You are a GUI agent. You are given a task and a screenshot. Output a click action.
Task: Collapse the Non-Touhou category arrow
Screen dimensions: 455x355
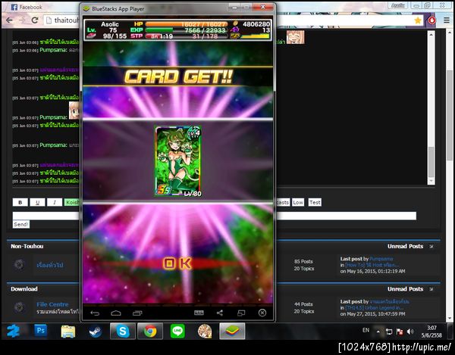click(x=431, y=246)
